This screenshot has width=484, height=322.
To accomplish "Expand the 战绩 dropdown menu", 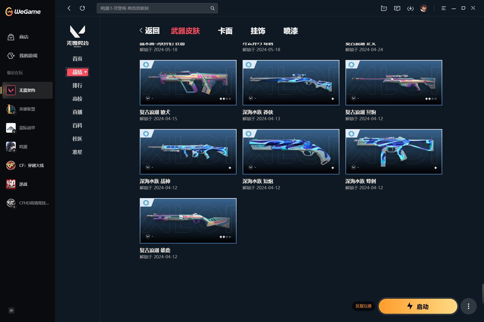I will pyautogui.click(x=77, y=72).
